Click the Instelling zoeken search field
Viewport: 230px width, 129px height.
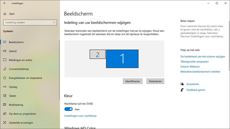pyautogui.click(x=30, y=22)
